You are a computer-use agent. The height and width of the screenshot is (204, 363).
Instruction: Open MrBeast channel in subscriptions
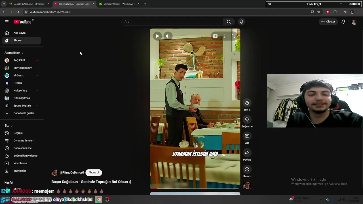(22, 75)
